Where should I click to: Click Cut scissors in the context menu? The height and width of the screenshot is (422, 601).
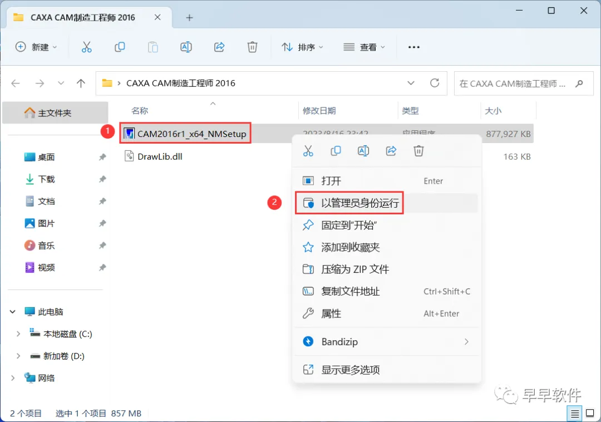pos(308,151)
